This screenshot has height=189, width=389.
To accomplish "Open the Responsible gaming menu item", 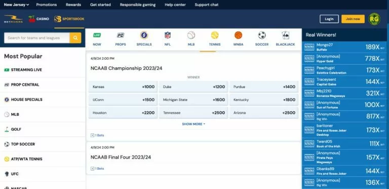I will point(138,5).
